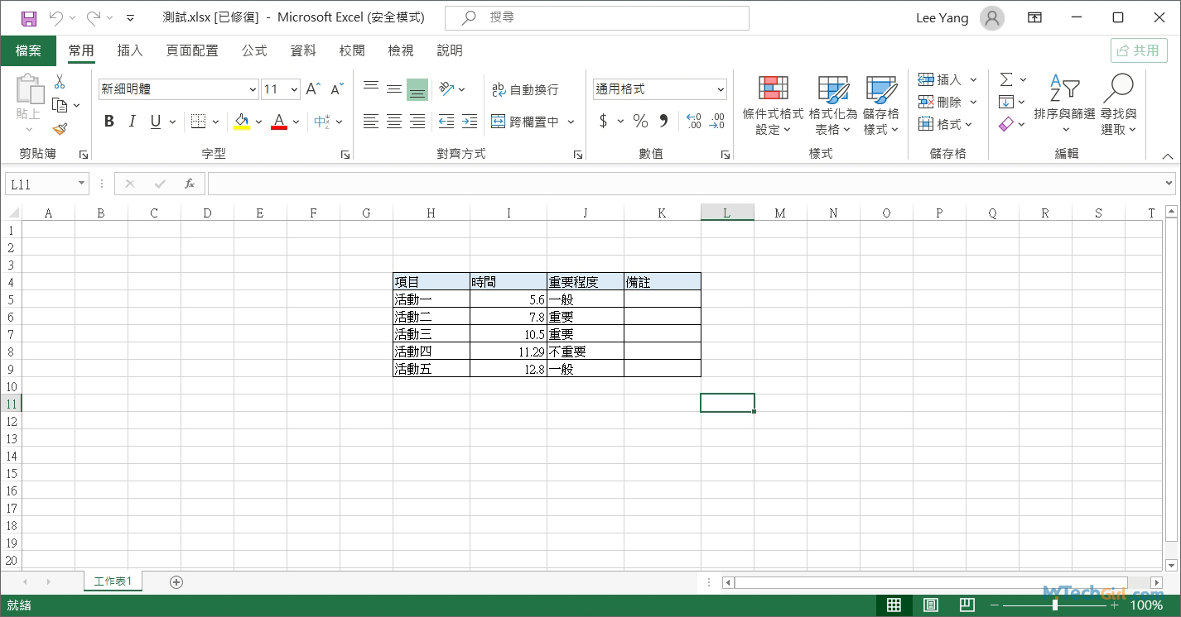
Task: Open the 插入 ribbon tab
Action: pyautogui.click(x=130, y=50)
